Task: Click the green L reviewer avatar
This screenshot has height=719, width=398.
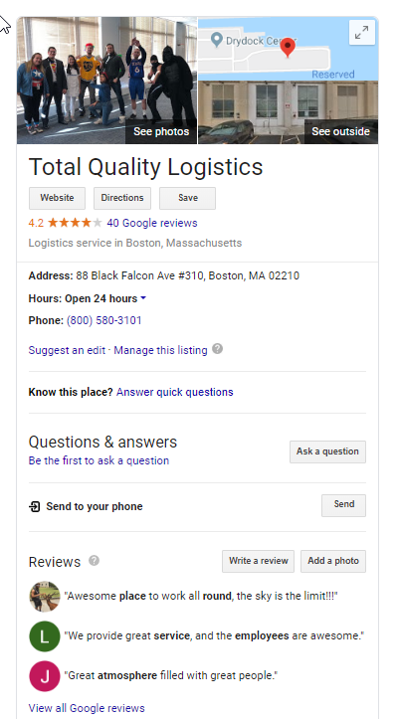Action: click(x=45, y=636)
